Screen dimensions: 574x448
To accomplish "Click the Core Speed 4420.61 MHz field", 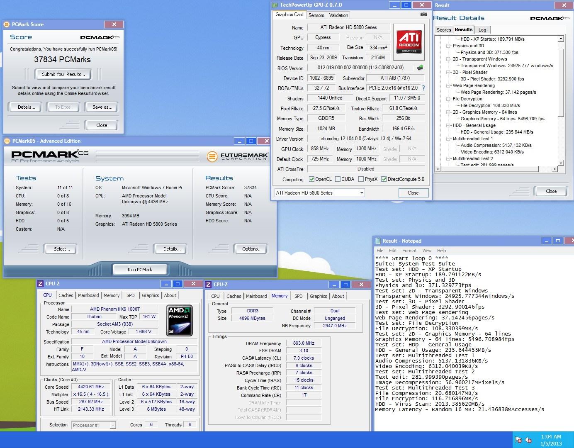I will (91, 387).
